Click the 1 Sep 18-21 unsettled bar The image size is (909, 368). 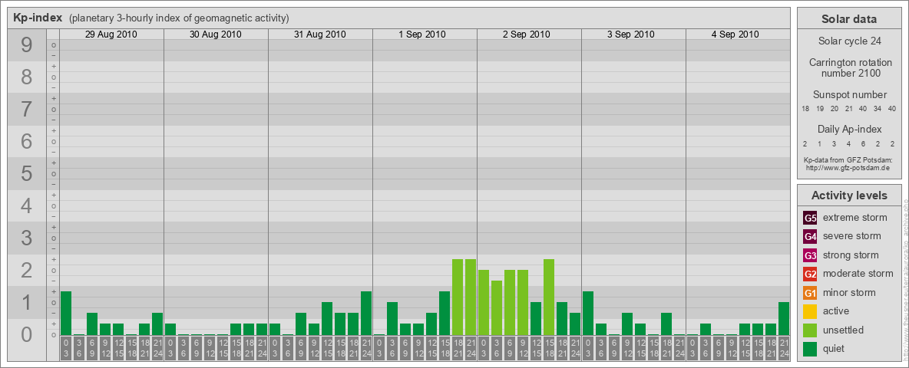click(x=458, y=297)
